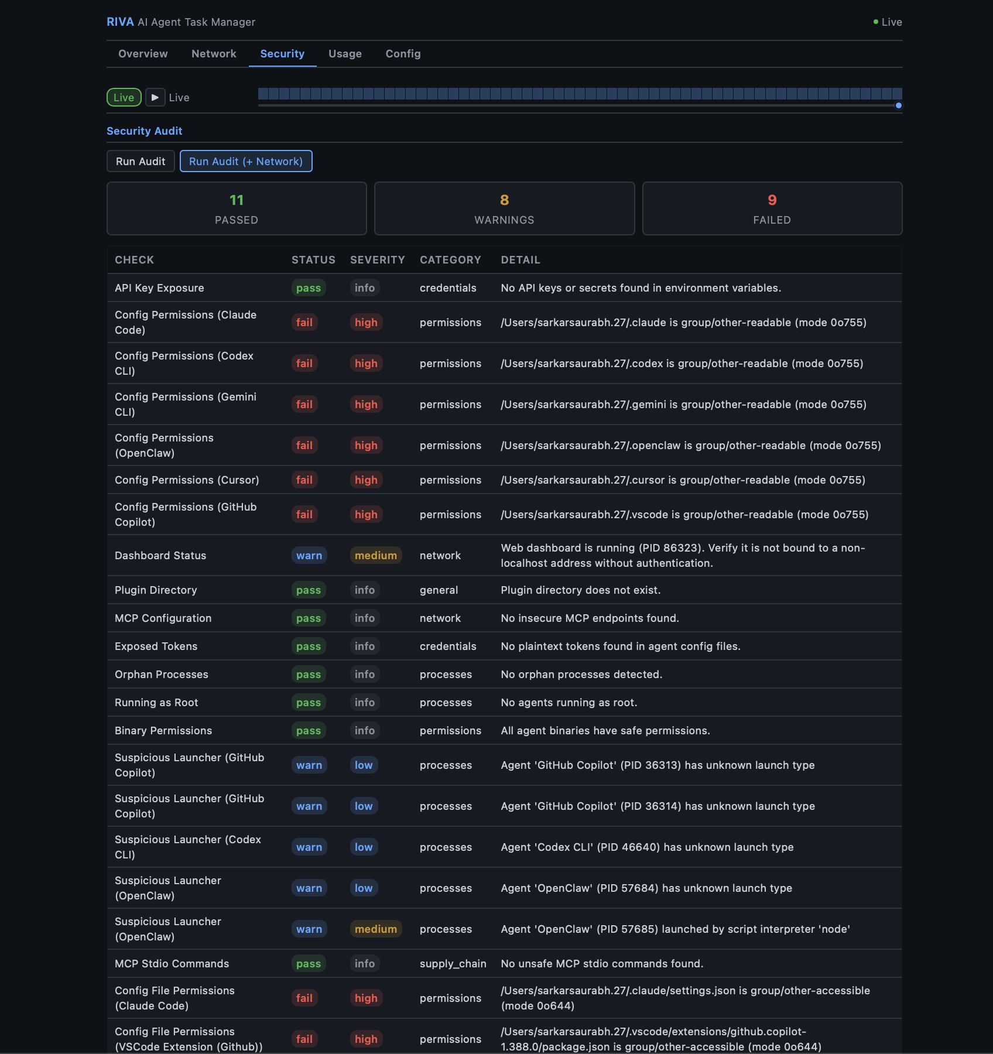Select the Security tab
The width and height of the screenshot is (993, 1054).
282,54
